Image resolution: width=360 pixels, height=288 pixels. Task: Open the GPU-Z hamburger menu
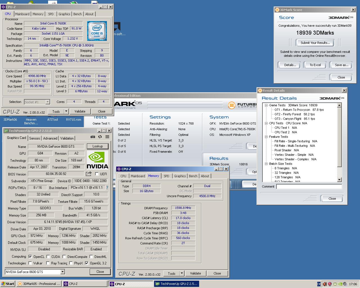pyautogui.click(x=107, y=137)
